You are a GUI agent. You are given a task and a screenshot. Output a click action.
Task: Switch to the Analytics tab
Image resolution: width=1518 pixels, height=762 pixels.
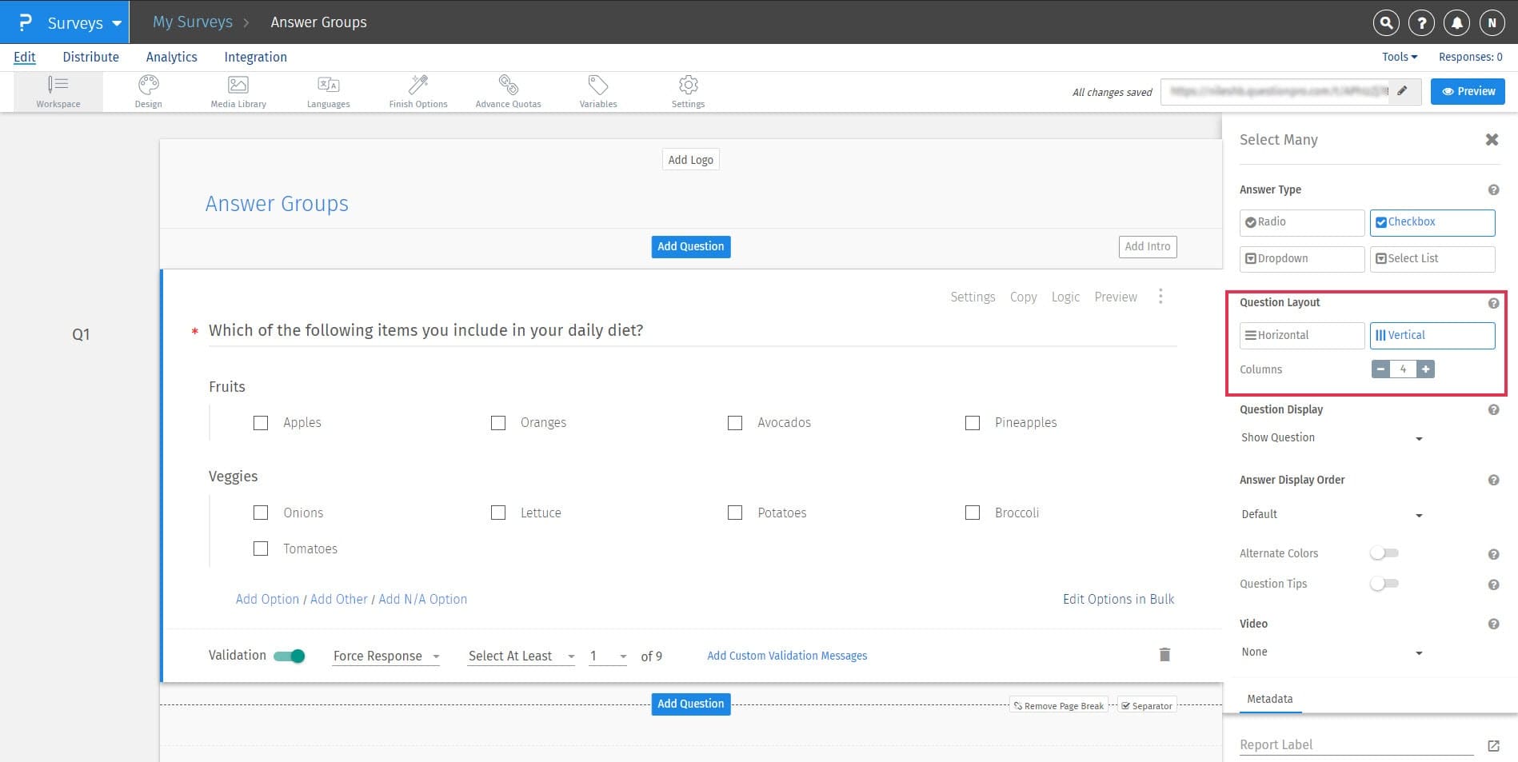[x=171, y=57]
